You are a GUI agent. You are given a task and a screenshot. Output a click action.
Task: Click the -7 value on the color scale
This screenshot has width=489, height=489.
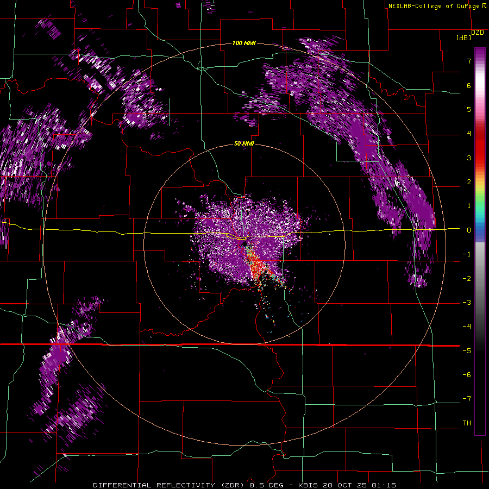467,399
